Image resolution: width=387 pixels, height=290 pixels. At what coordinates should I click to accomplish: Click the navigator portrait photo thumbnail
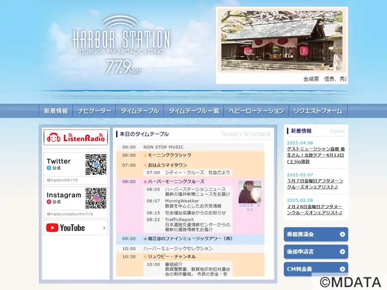coord(250,192)
